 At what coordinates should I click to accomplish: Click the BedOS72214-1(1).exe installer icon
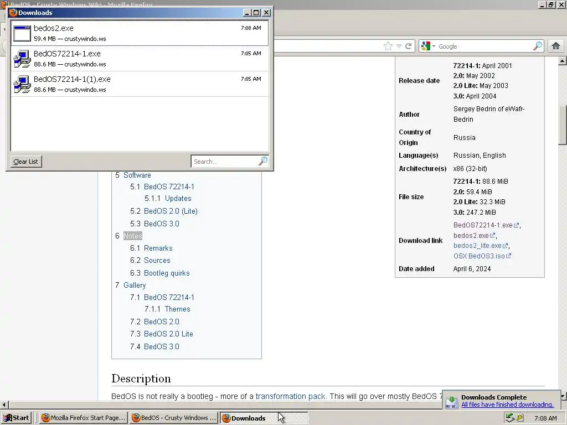[x=22, y=84]
